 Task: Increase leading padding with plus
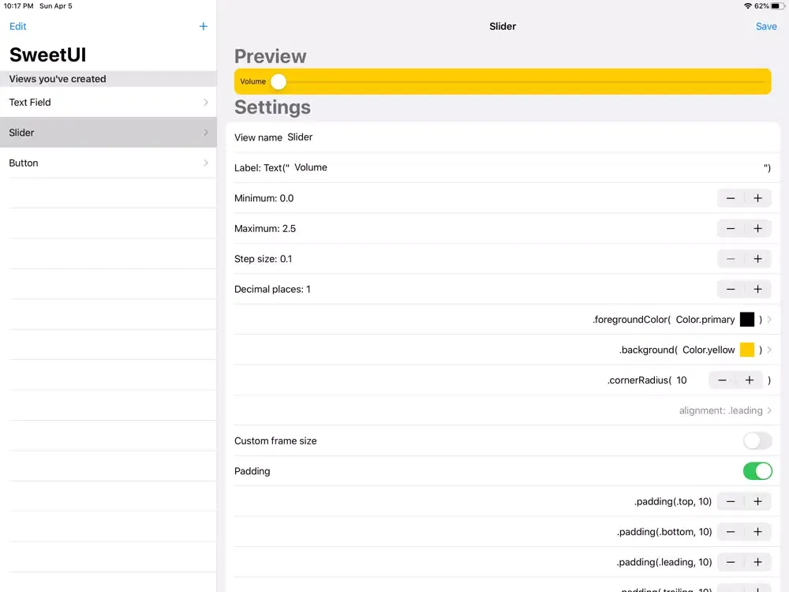pos(757,562)
